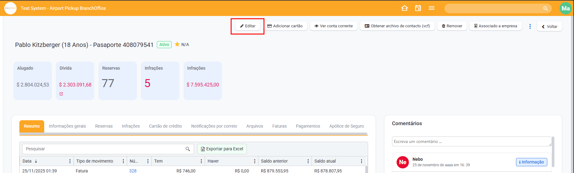The width and height of the screenshot is (574, 173).
Task: Open the vertical three-dots more options menu
Action: coord(530,26)
